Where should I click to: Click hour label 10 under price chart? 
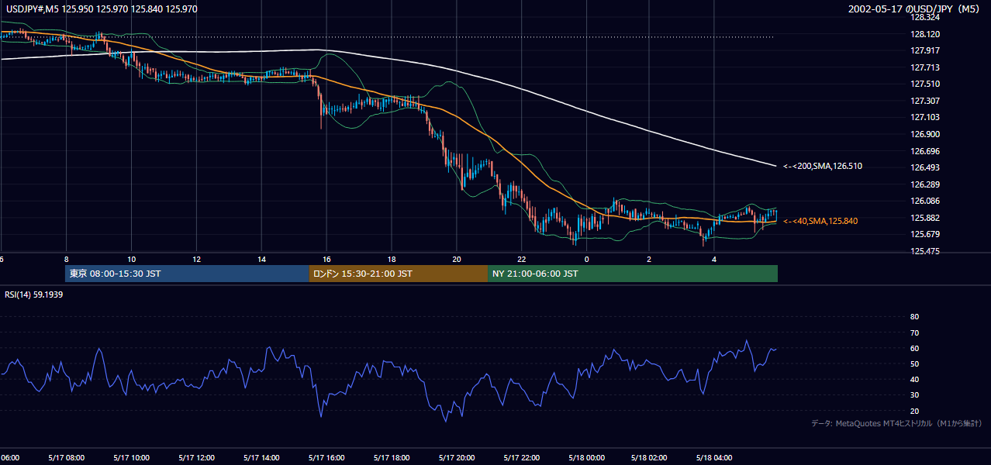[132, 259]
